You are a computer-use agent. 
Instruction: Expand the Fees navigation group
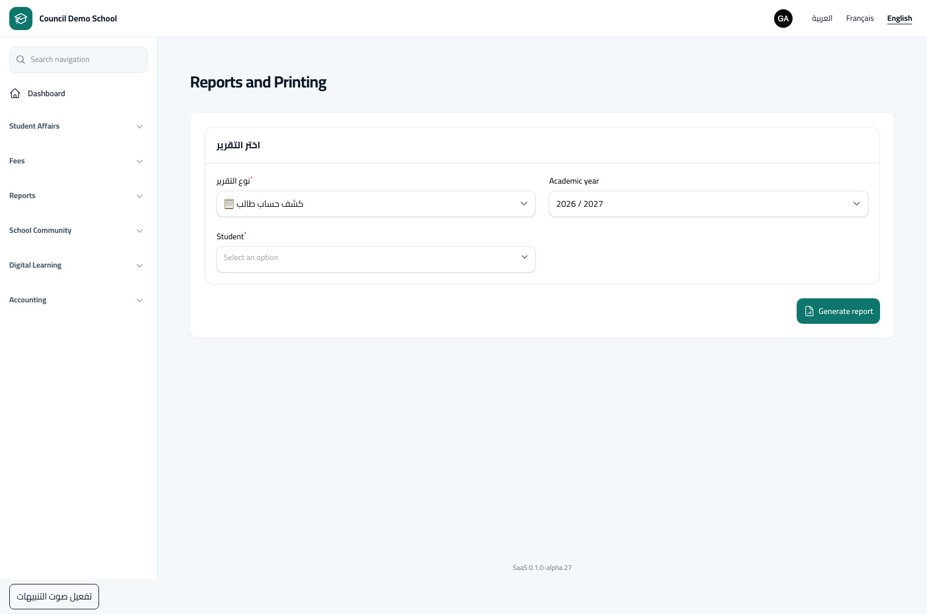[x=76, y=161]
